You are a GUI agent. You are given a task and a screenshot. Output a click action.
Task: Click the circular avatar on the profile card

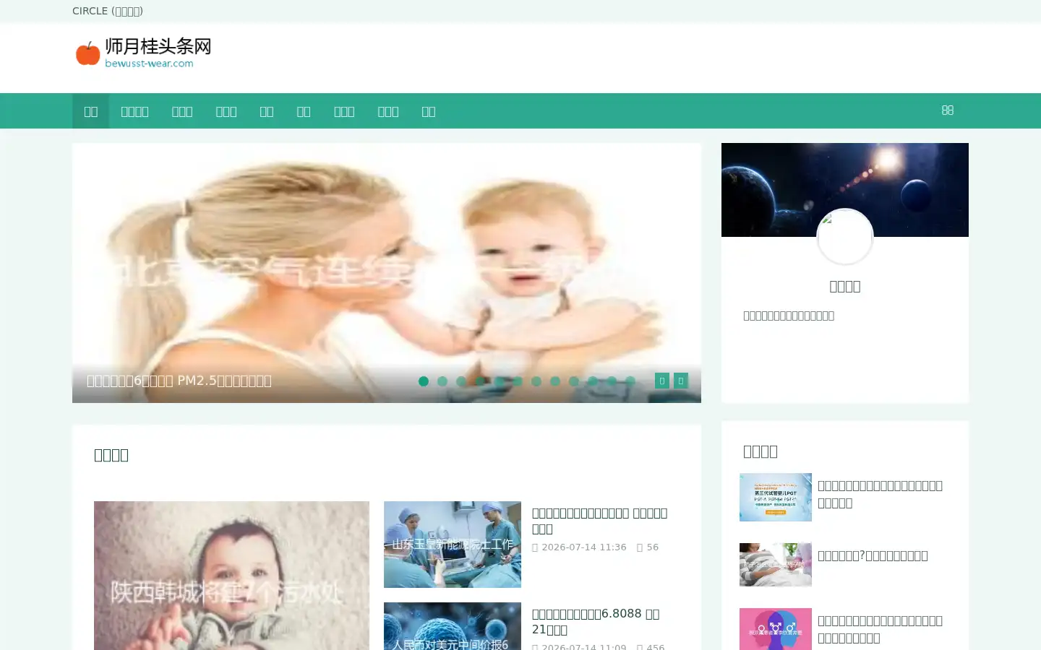pos(845,237)
